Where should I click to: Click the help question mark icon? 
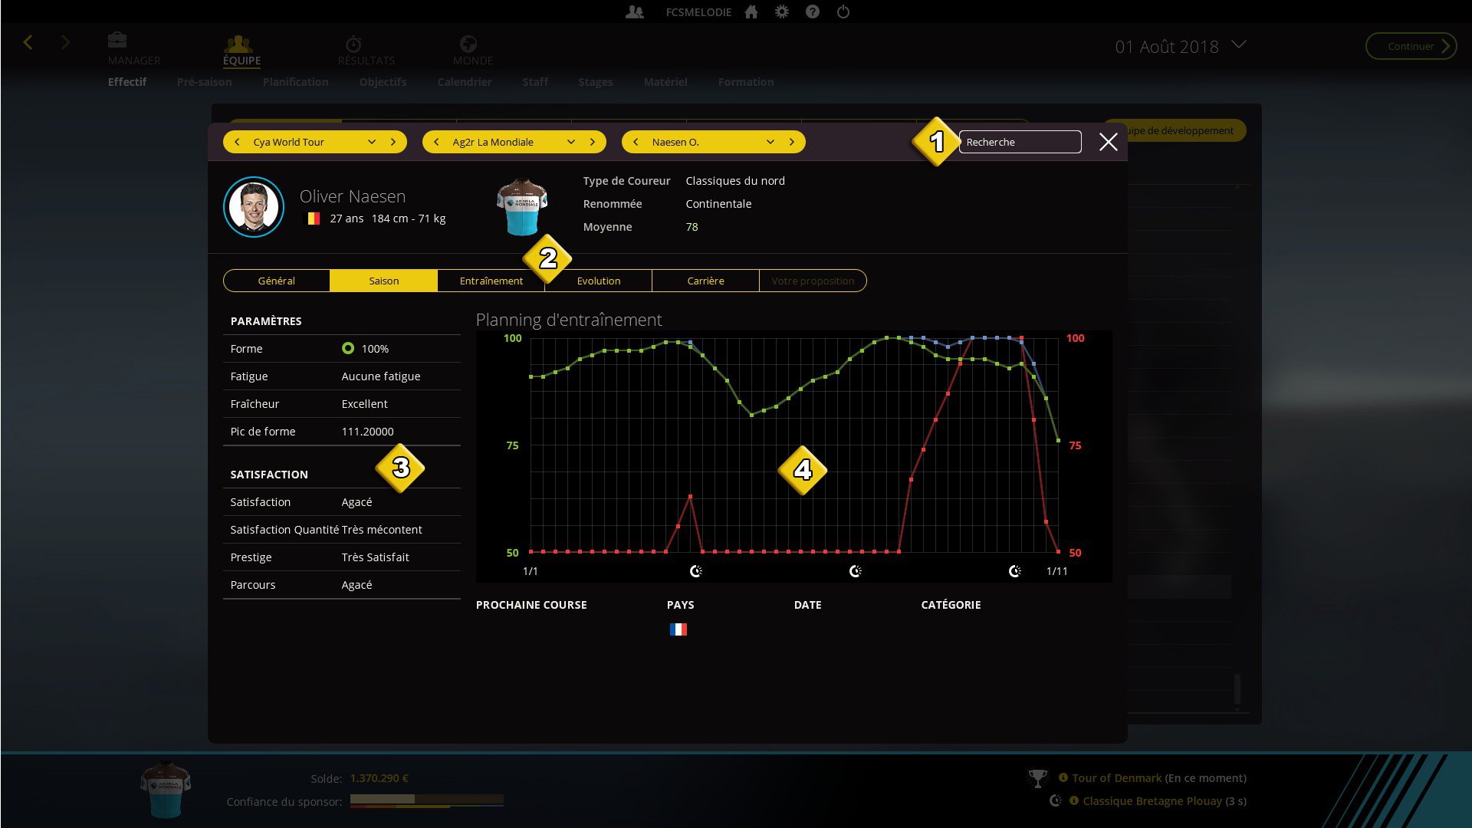812,11
